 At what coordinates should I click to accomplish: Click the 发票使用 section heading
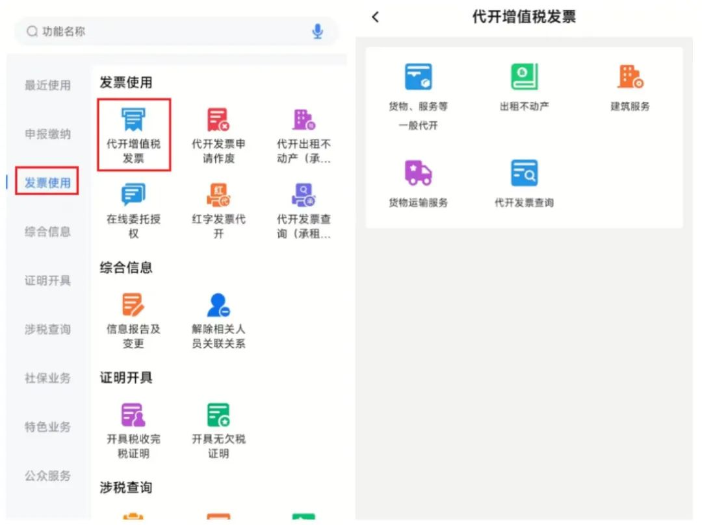click(126, 82)
